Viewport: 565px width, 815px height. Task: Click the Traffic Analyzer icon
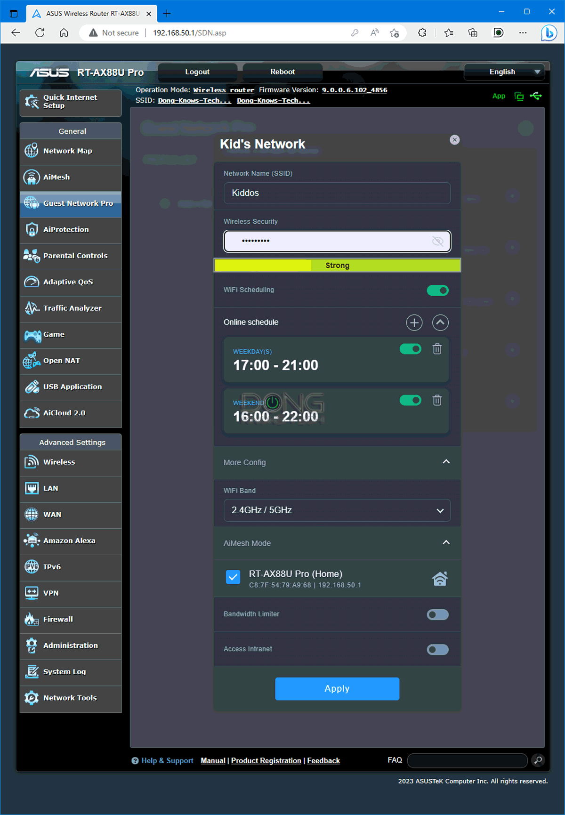click(x=32, y=308)
